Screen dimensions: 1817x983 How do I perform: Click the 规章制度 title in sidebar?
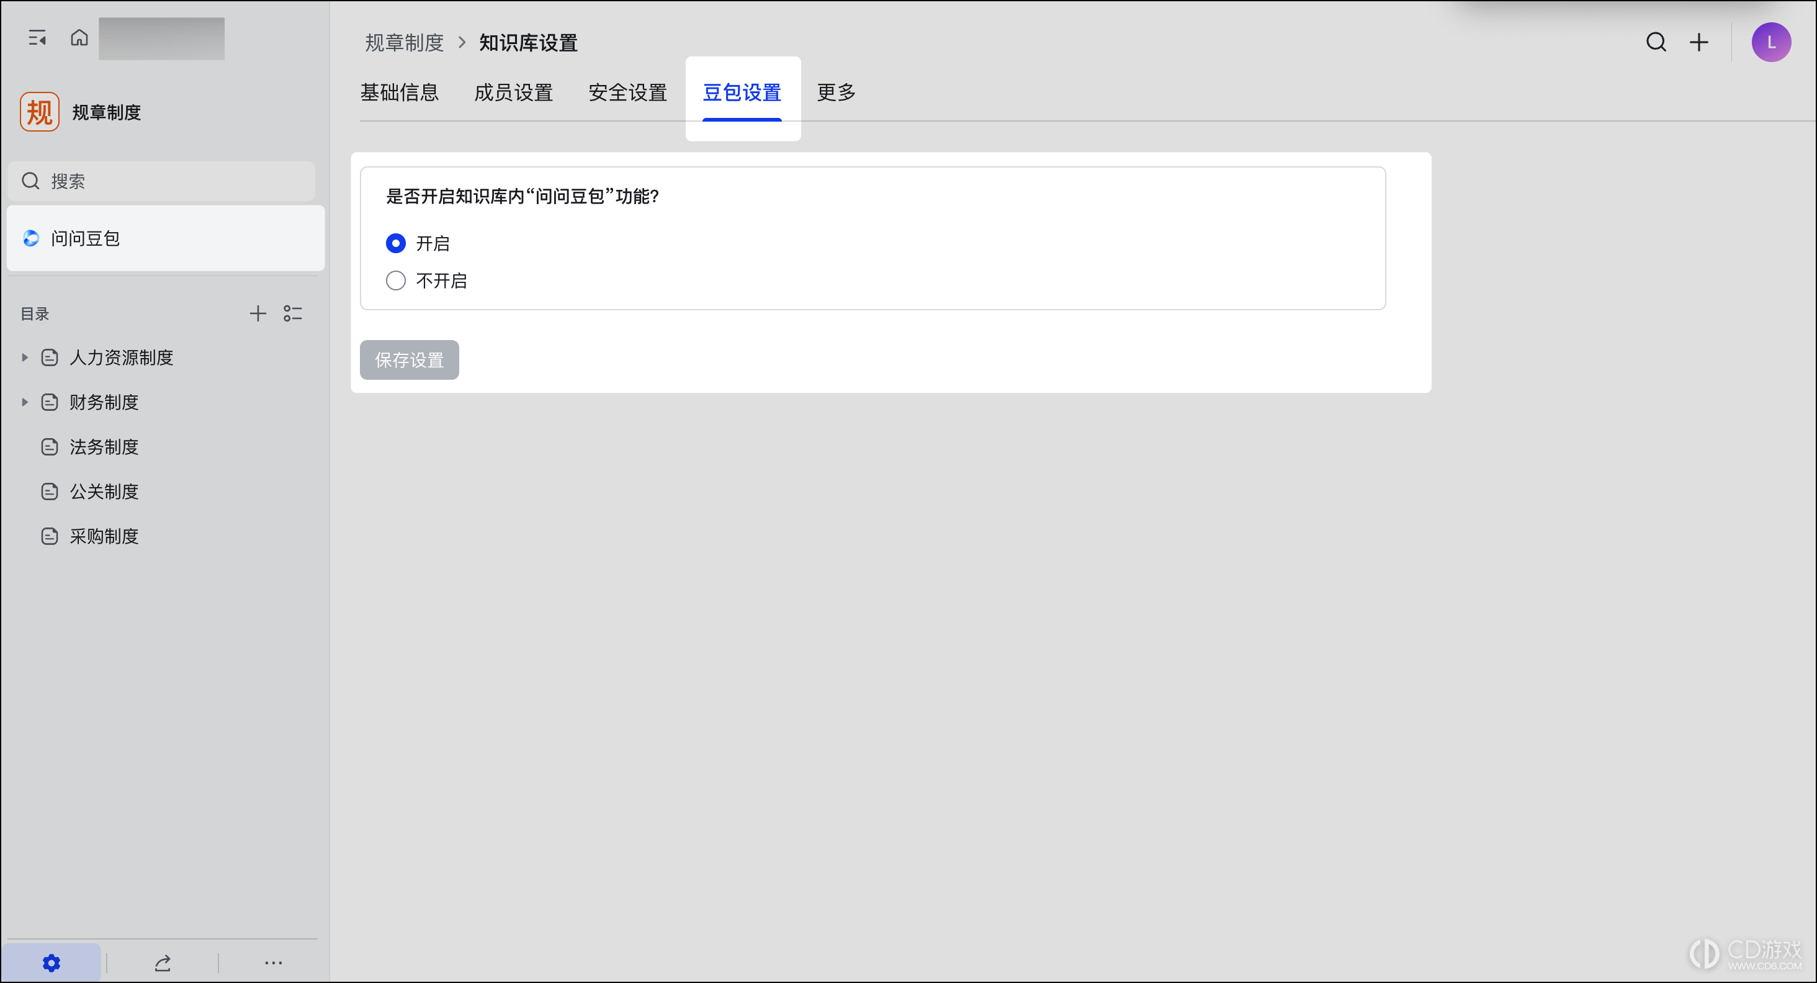tap(107, 112)
